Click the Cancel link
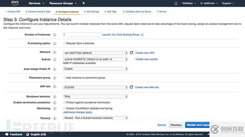 [162, 125]
